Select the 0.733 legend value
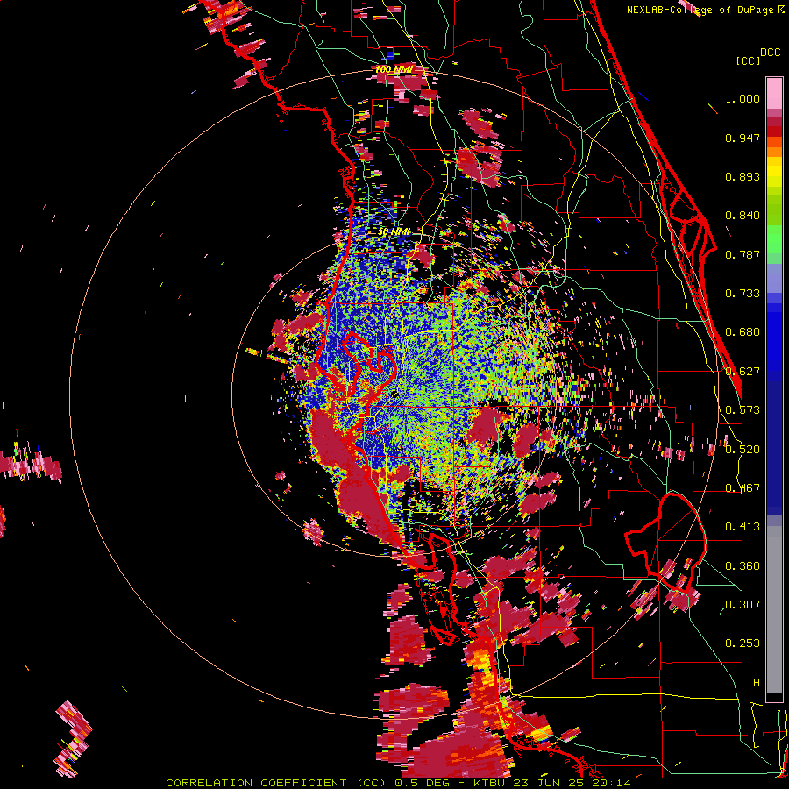Image resolution: width=789 pixels, height=789 pixels. (743, 294)
